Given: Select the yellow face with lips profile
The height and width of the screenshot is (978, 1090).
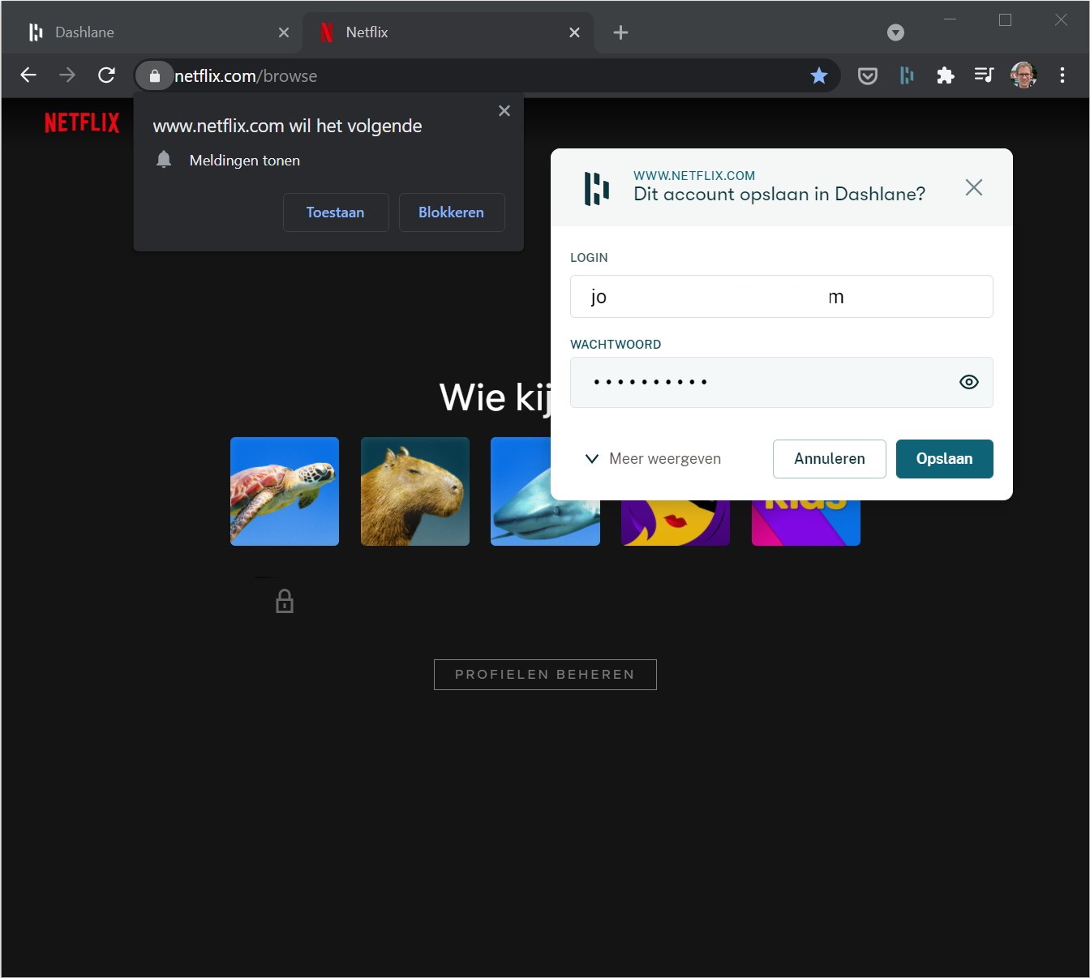Looking at the screenshot, I should point(676,523).
